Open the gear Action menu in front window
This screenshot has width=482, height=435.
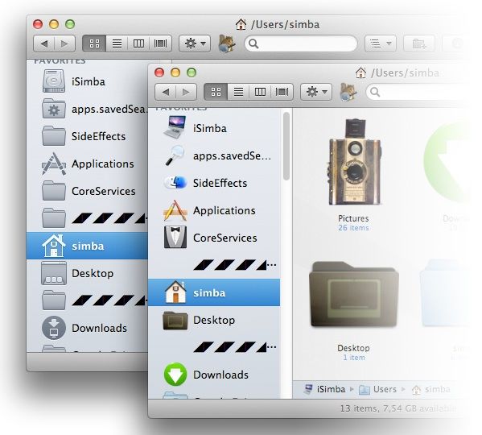pos(316,92)
